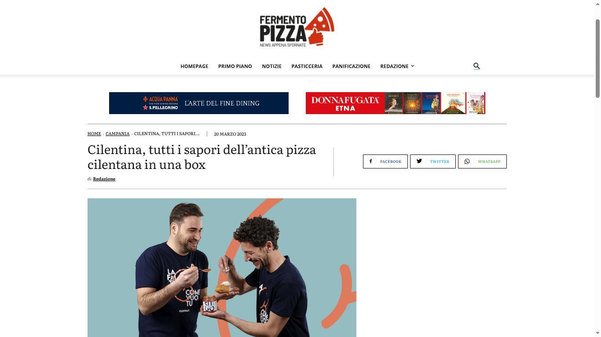Navigate to Panificazione section
Image resolution: width=601 pixels, height=337 pixels.
351,66
